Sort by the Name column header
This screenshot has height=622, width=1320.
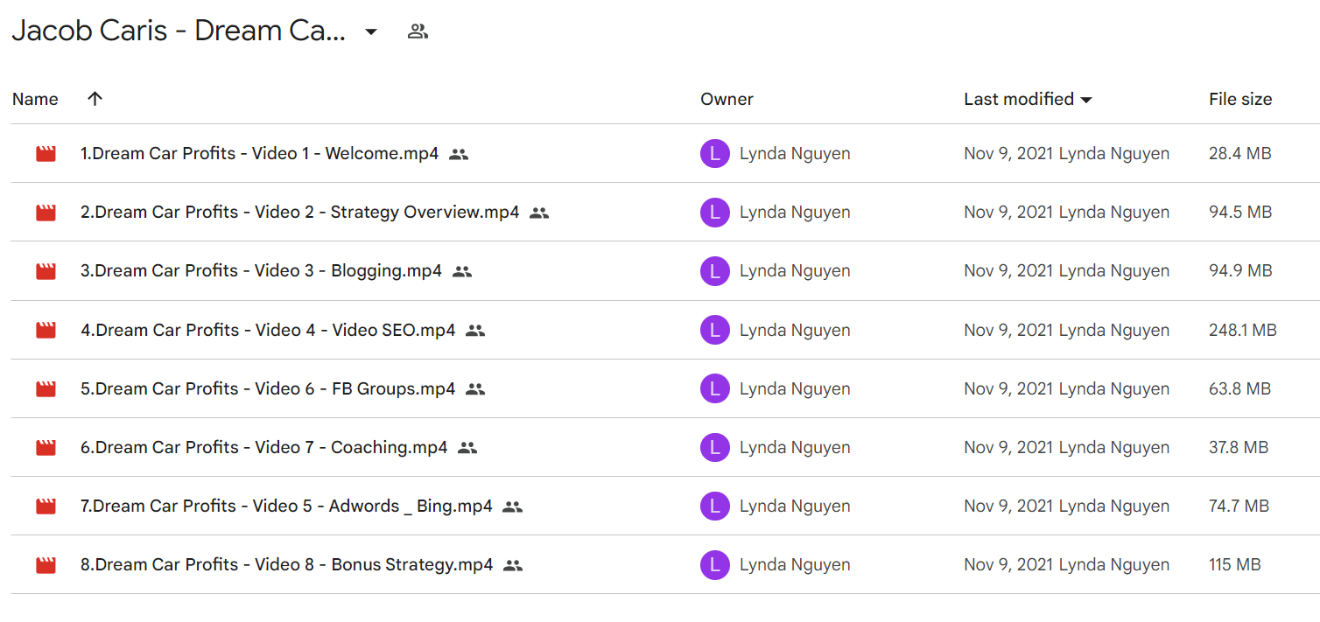35,99
